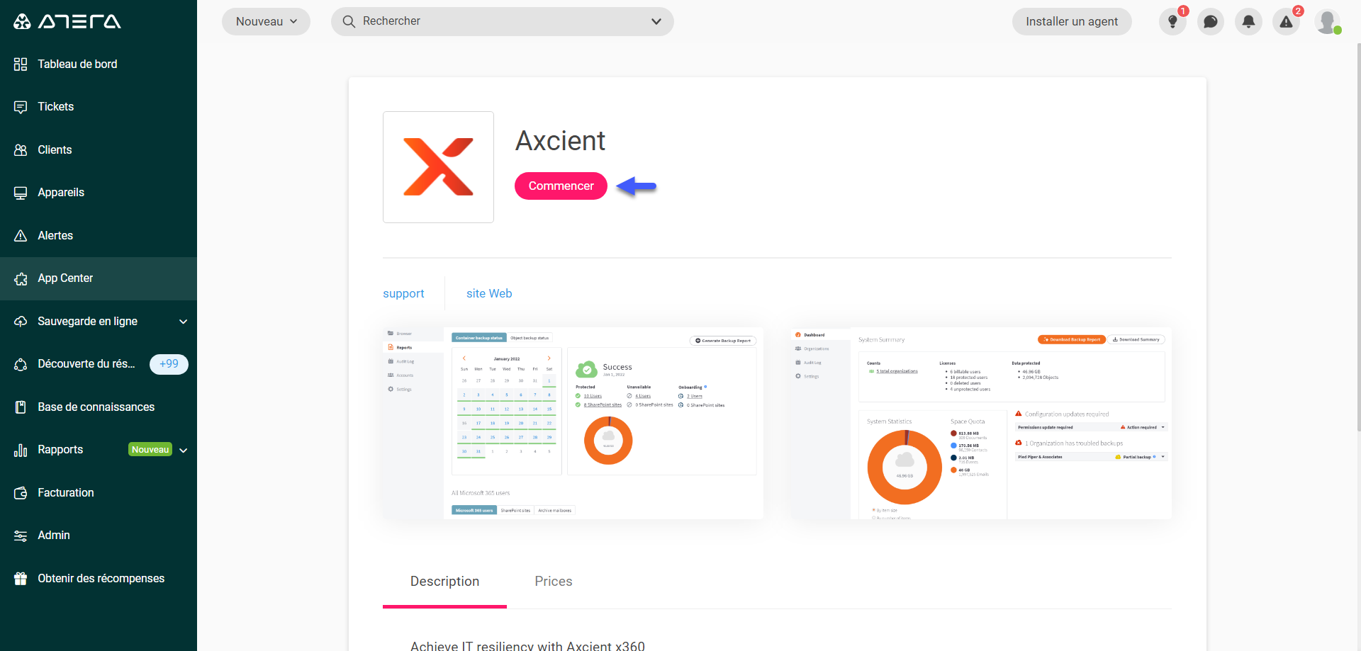Click the Base de connaissances label
Viewport: 1361px width, 651px height.
96,407
